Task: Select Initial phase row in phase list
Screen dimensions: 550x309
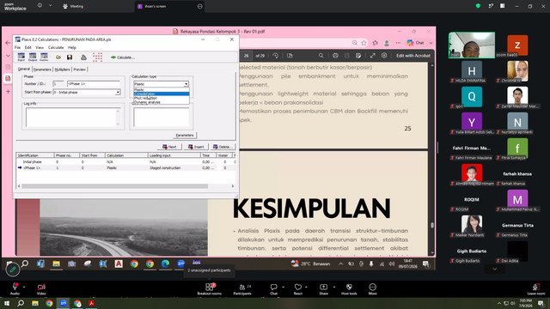Action: point(125,162)
